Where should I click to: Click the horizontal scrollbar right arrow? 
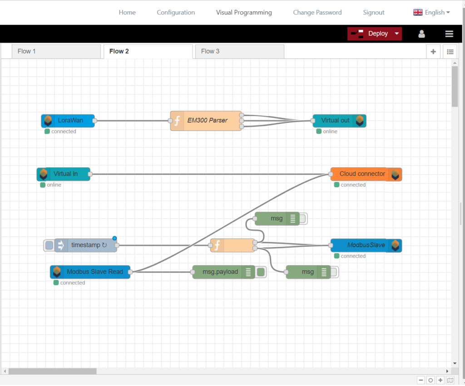(x=447, y=371)
